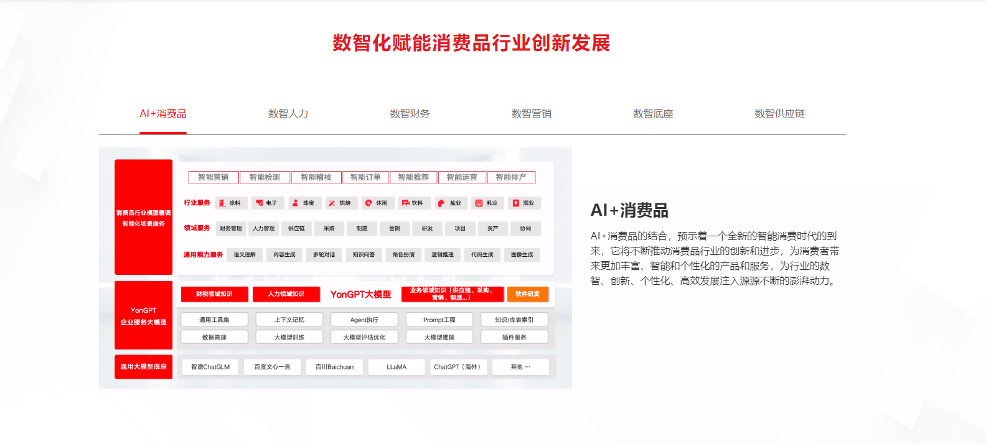Image resolution: width=986 pixels, height=444 pixels.
Task: Click 协同 in the 领域服务 row
Action: point(525,229)
